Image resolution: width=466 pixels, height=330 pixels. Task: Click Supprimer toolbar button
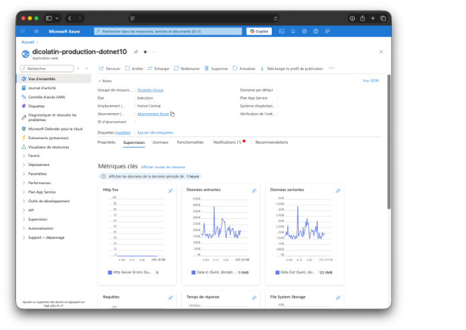[x=216, y=69]
